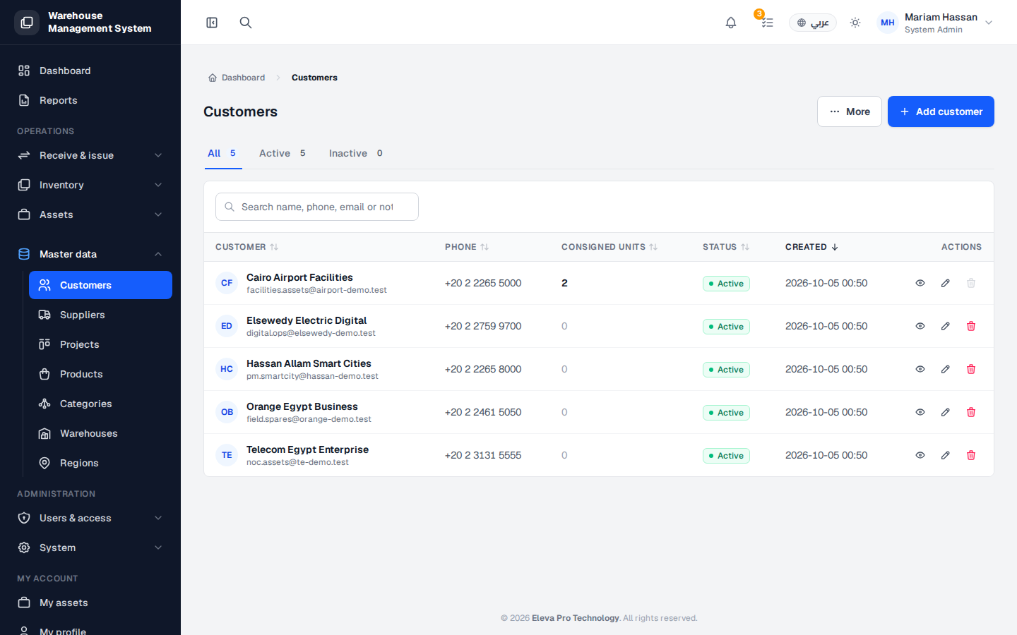
Task: Go to Warehouses page
Action: tap(100, 433)
